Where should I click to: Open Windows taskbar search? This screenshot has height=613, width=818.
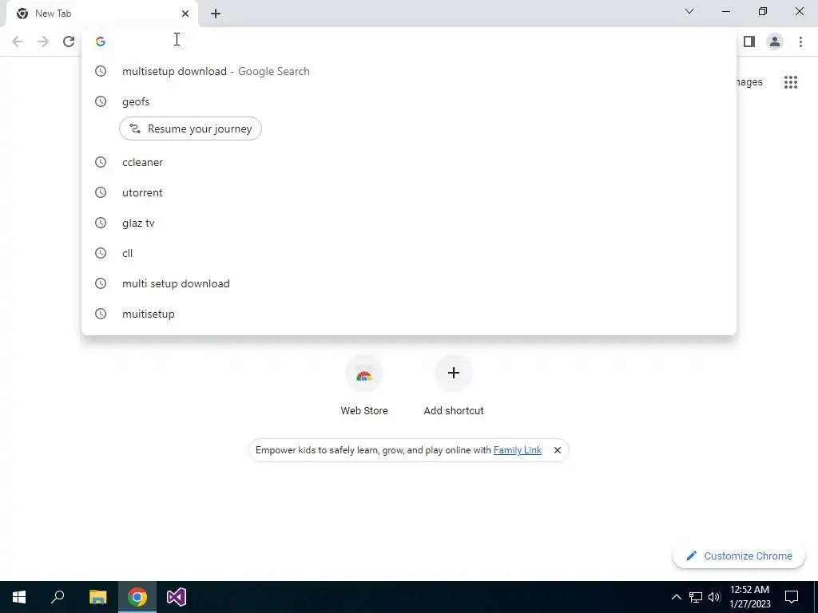pos(58,597)
